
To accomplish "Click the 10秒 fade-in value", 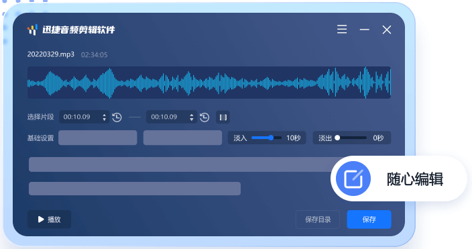I will [294, 138].
